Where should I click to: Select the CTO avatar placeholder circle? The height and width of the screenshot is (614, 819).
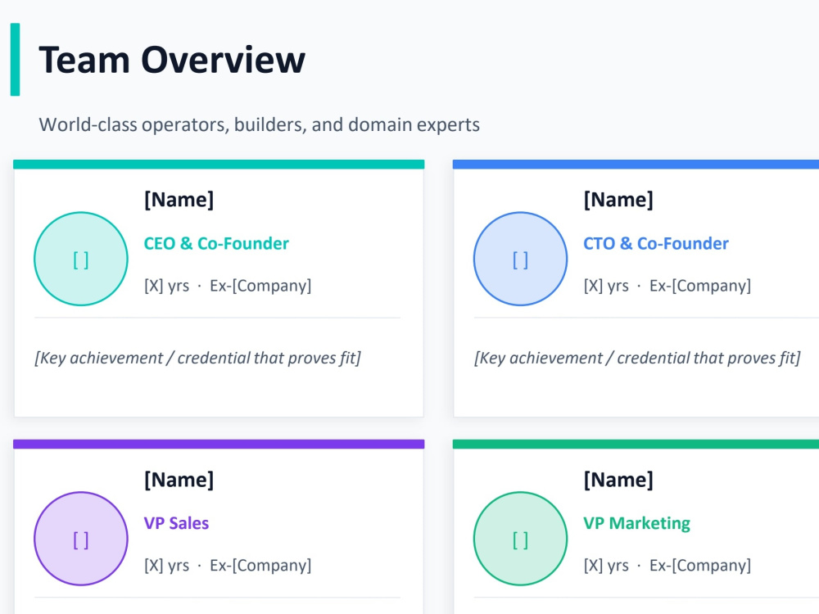521,259
